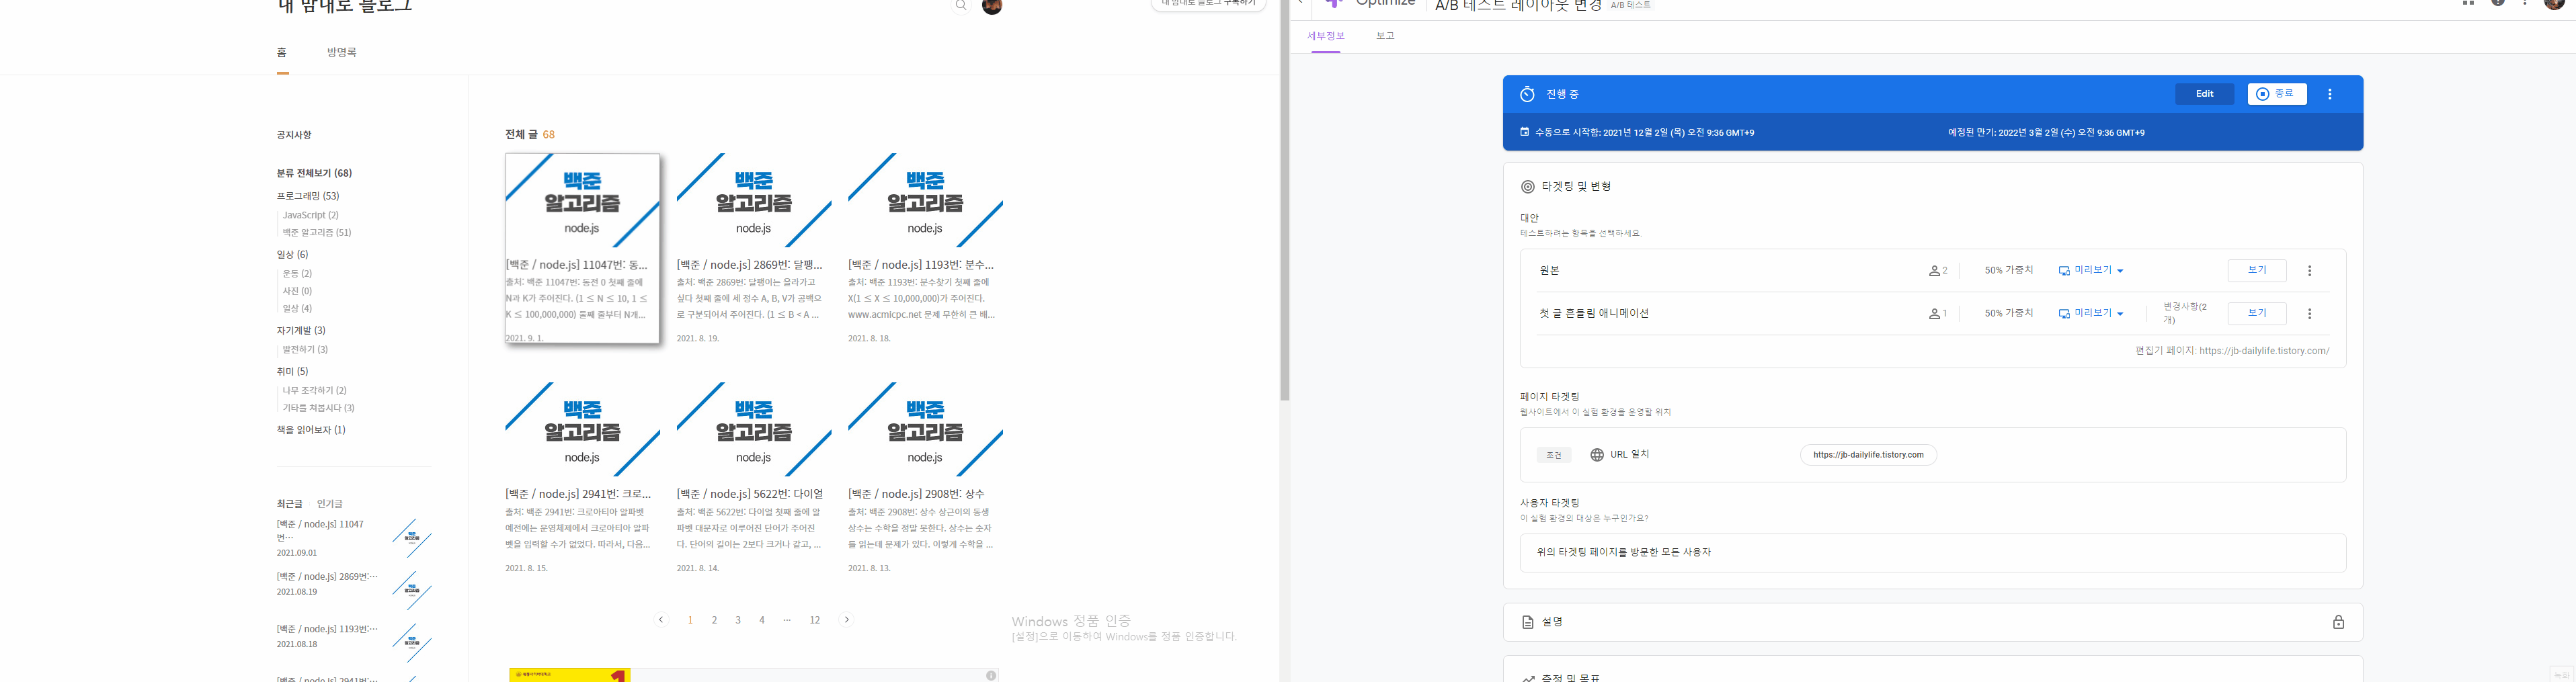The image size is (2576, 682).
Task: Open 자기계발 (3) category
Action: coord(301,330)
